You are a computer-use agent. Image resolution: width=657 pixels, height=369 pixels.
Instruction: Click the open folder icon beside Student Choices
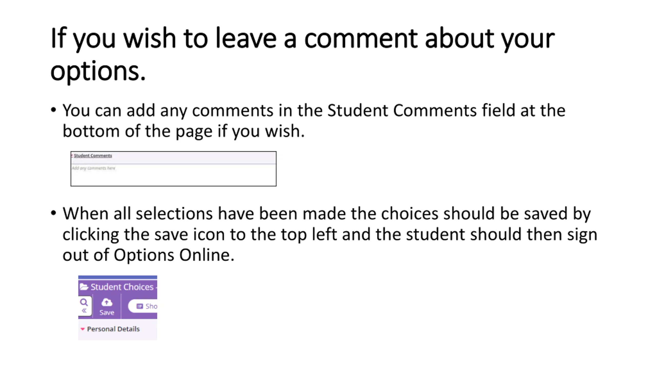pos(84,287)
